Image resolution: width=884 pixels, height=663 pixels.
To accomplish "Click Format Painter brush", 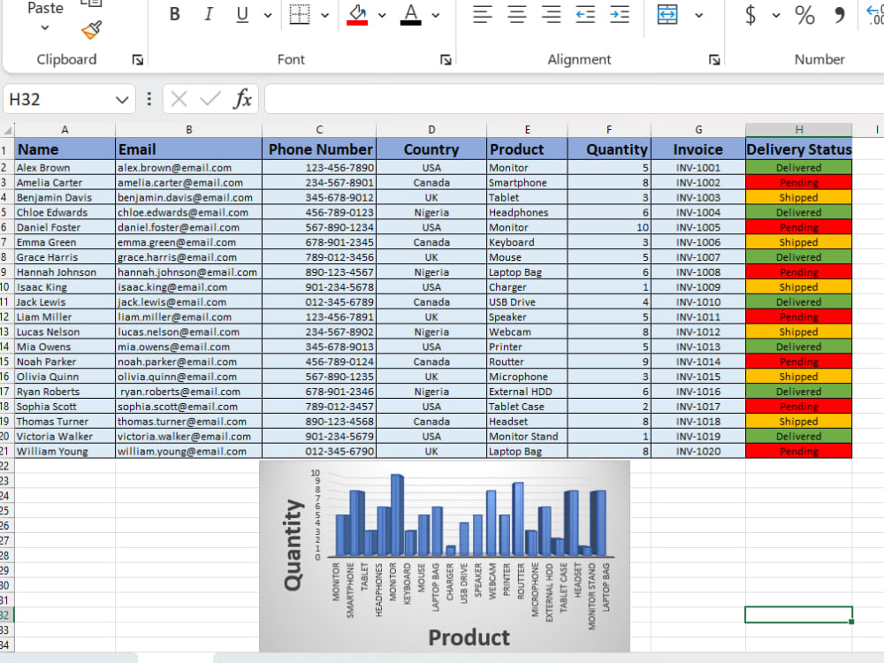I will pos(91,30).
